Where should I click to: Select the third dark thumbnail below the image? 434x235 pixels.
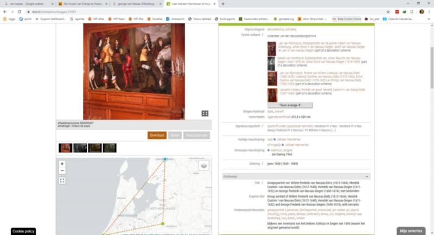95,148
